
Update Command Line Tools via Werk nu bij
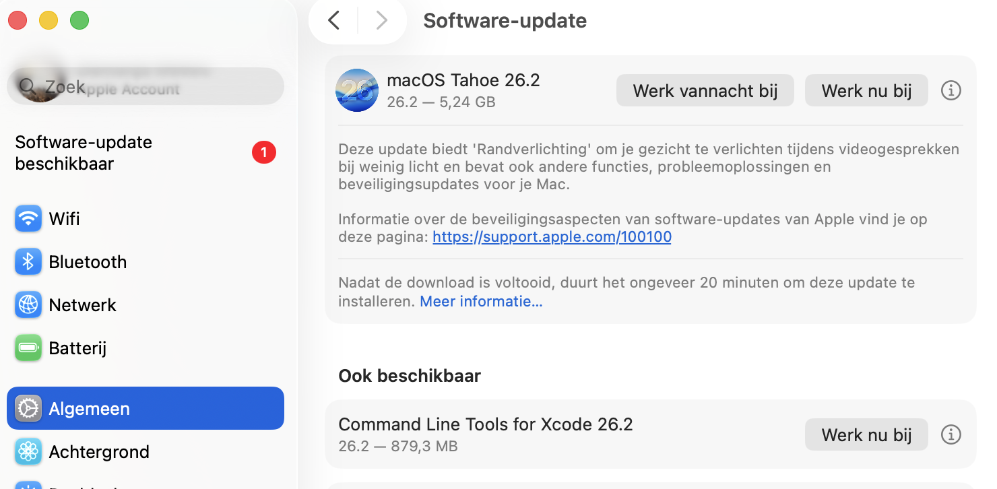coord(866,434)
